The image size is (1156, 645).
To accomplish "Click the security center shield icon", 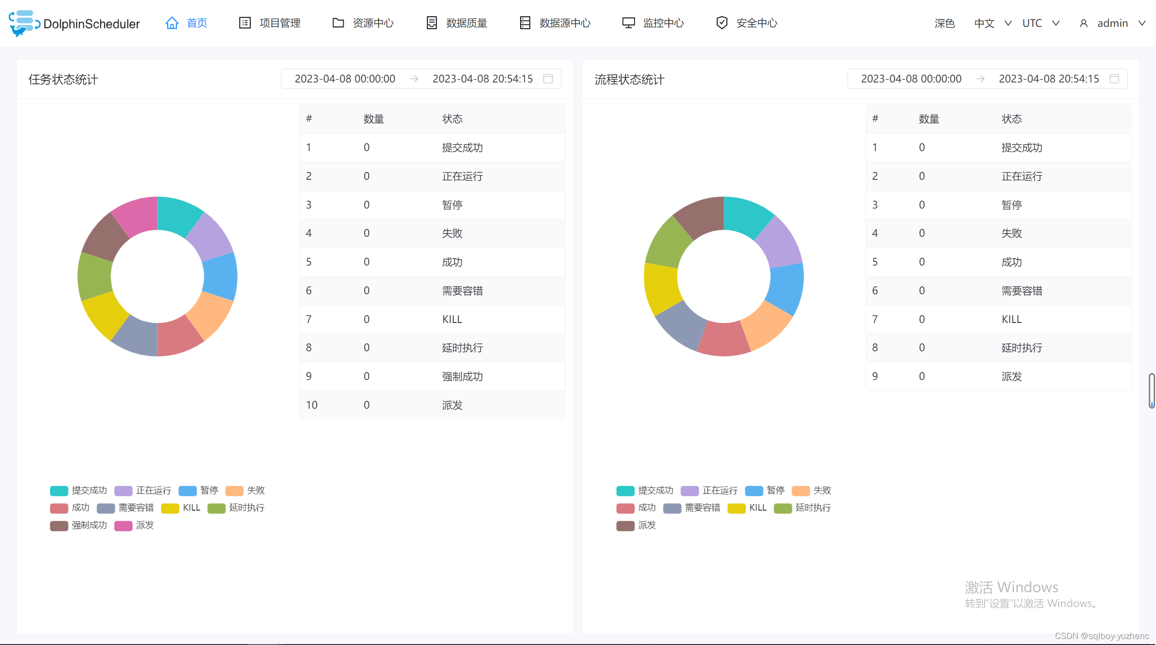I will [x=722, y=23].
